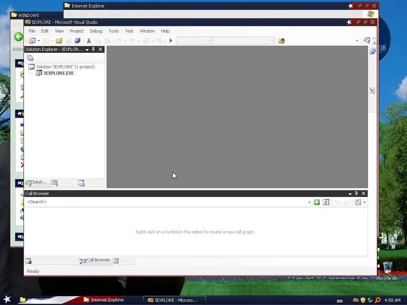Open the Server Explorer side tab icon
The width and height of the screenshot is (407, 305).
pyautogui.click(x=373, y=51)
